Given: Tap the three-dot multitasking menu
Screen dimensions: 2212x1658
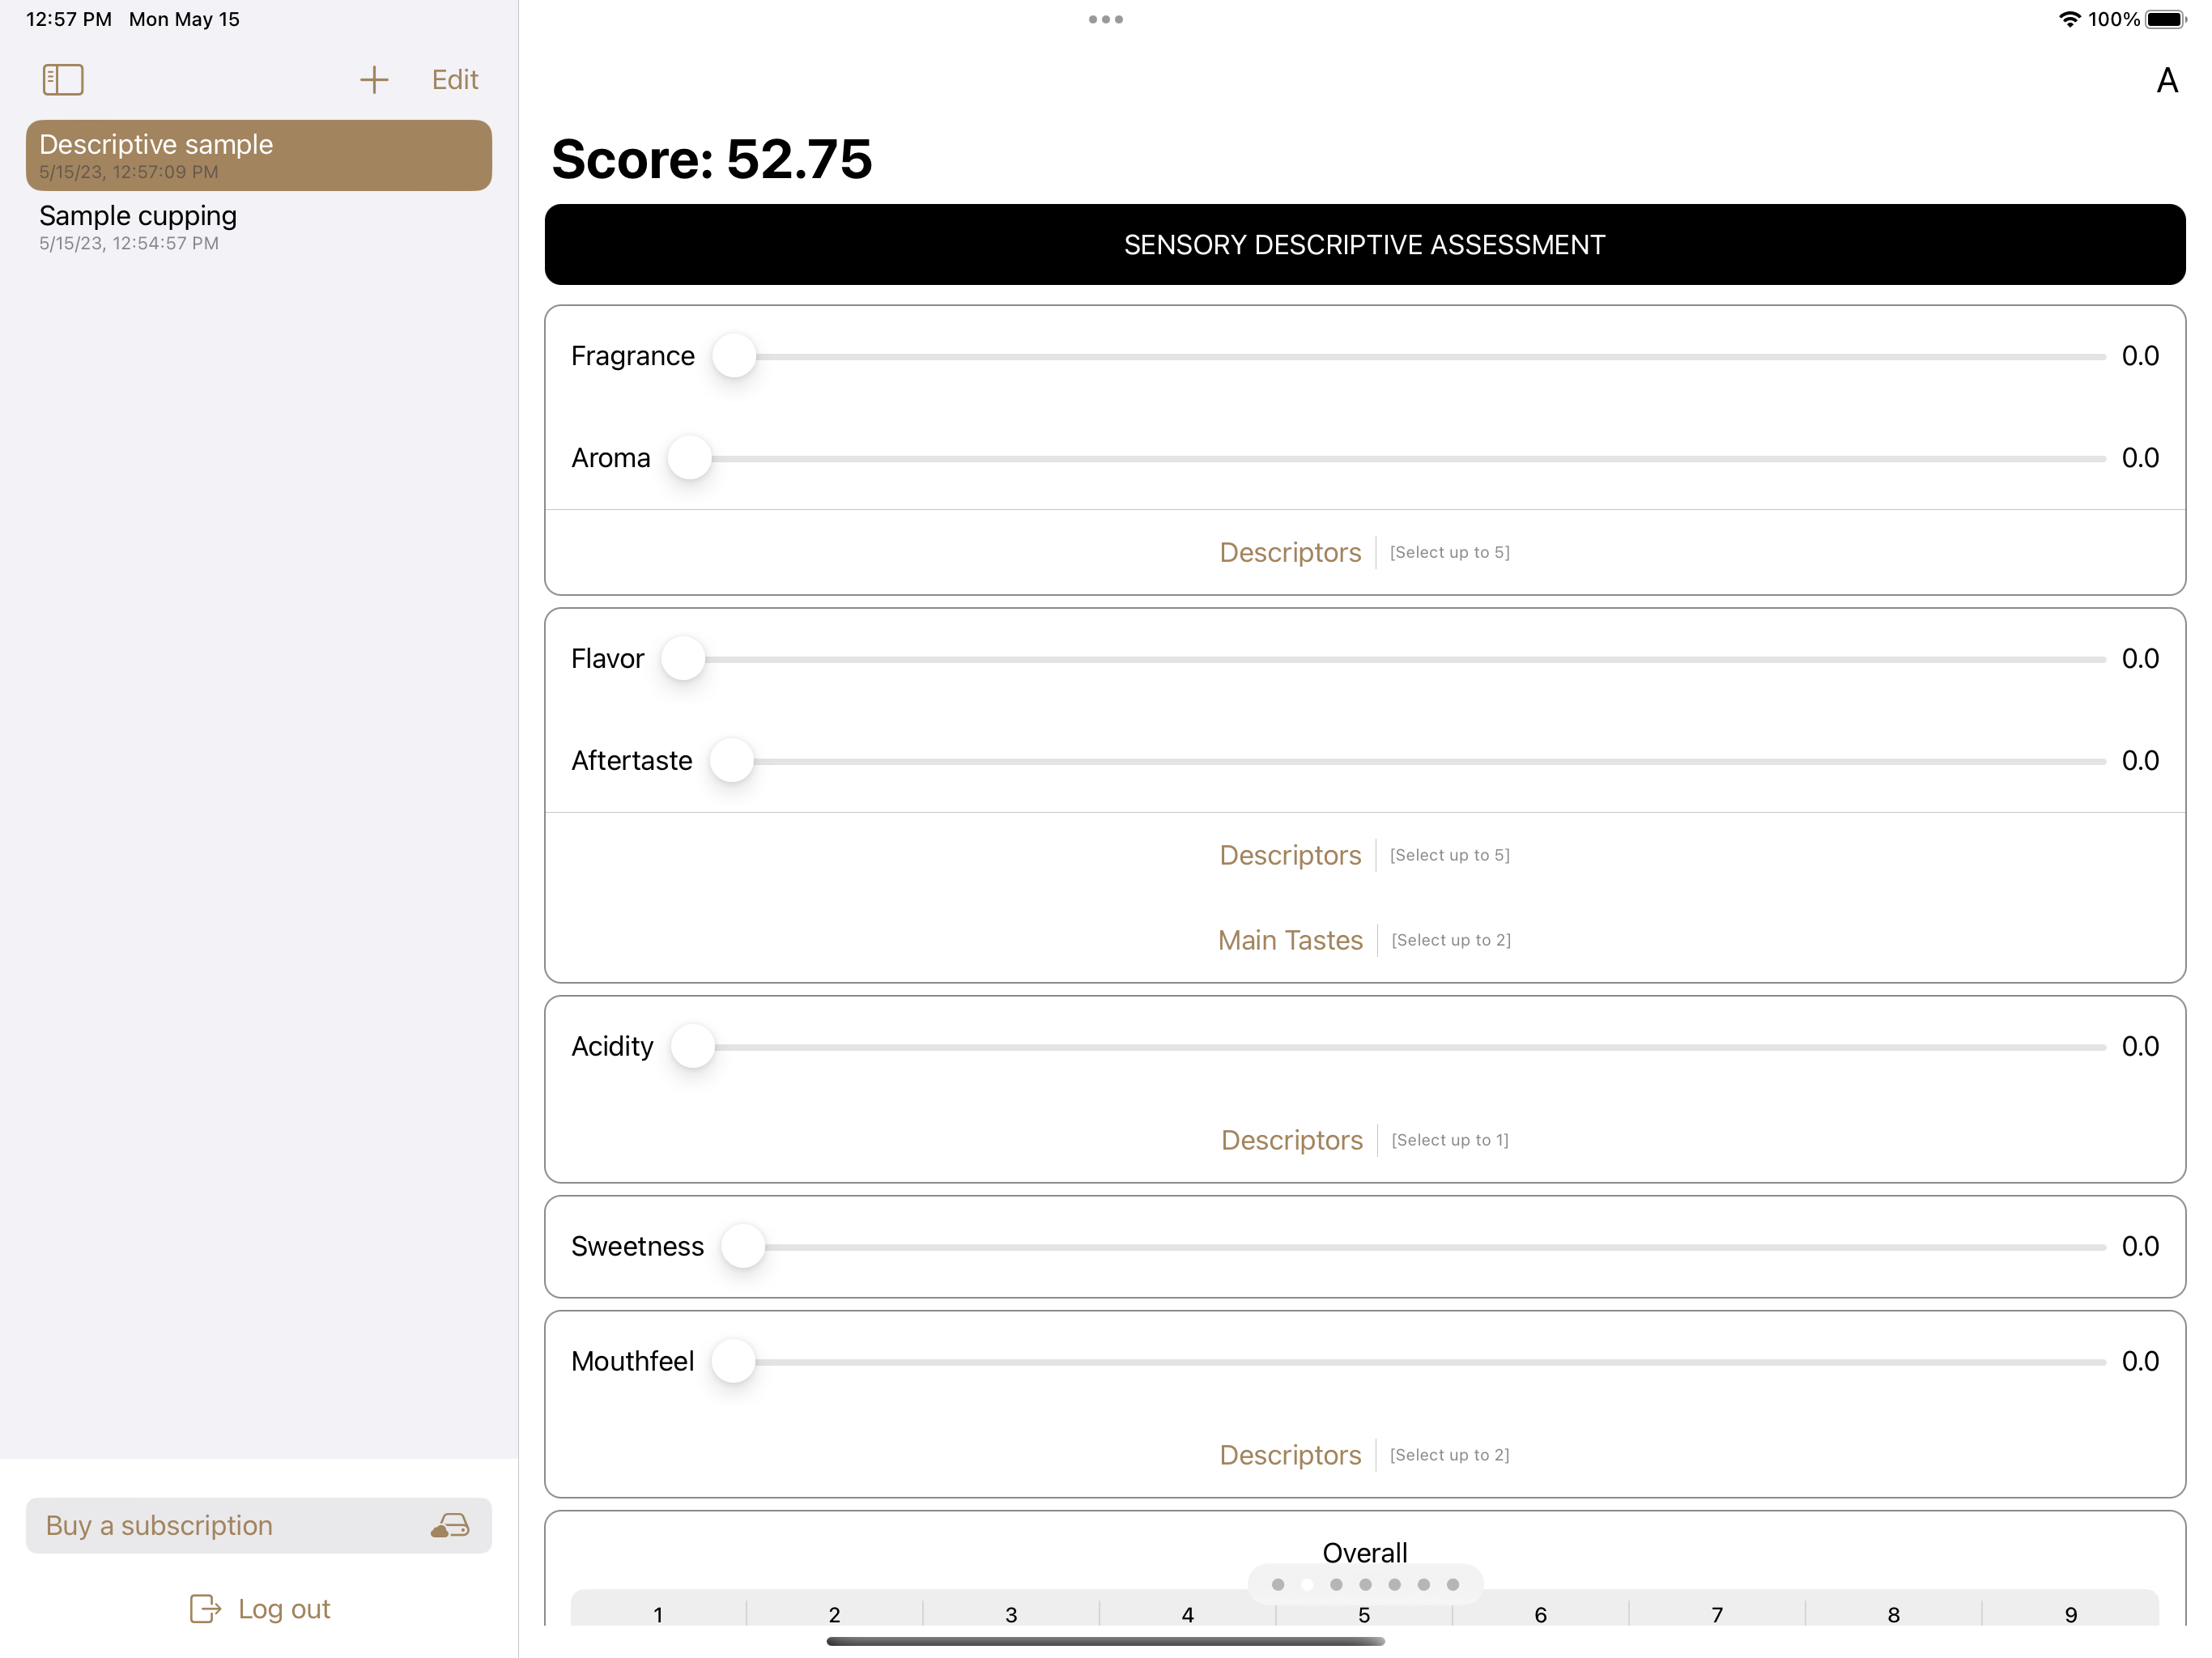Looking at the screenshot, I should (1106, 19).
